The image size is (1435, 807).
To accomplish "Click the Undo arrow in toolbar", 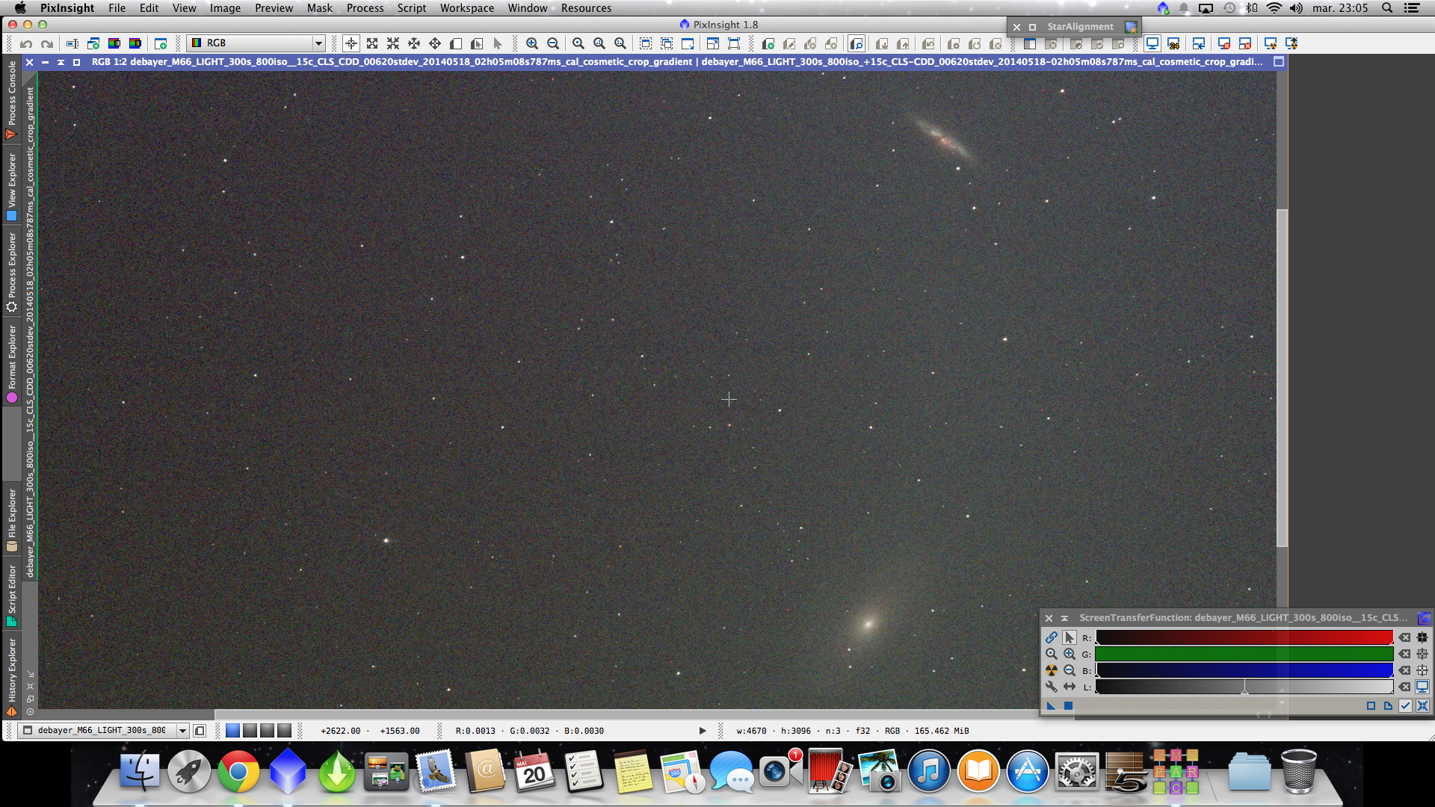I will tap(26, 43).
